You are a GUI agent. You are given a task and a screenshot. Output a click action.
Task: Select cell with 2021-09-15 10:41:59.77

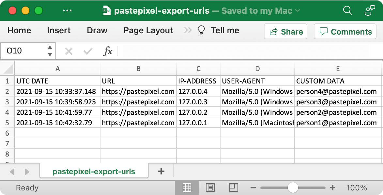[x=58, y=112]
